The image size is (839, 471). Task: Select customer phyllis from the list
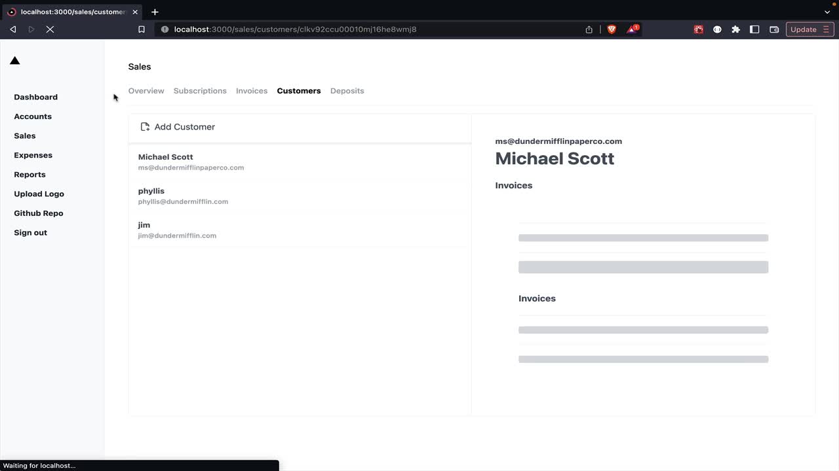pos(183,196)
